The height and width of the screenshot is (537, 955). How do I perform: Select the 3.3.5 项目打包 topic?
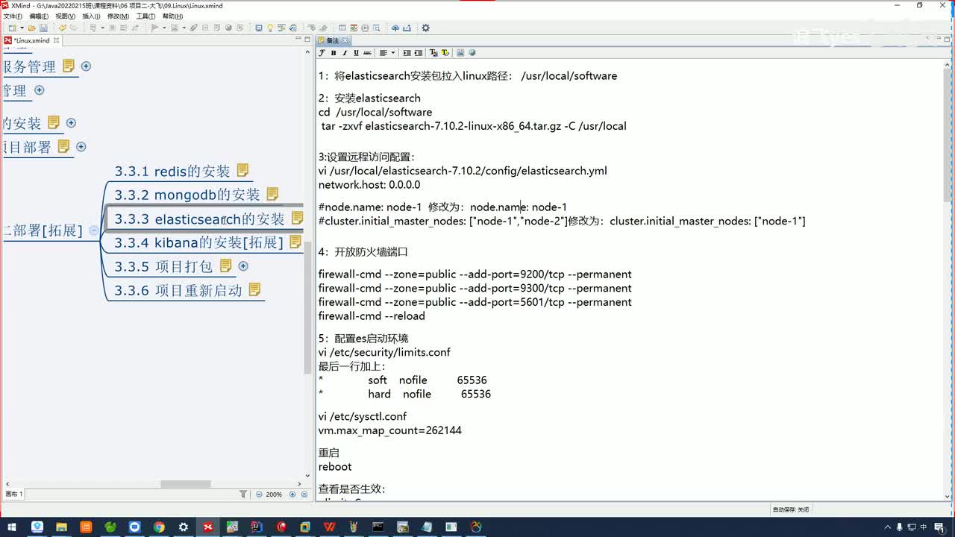click(x=163, y=266)
